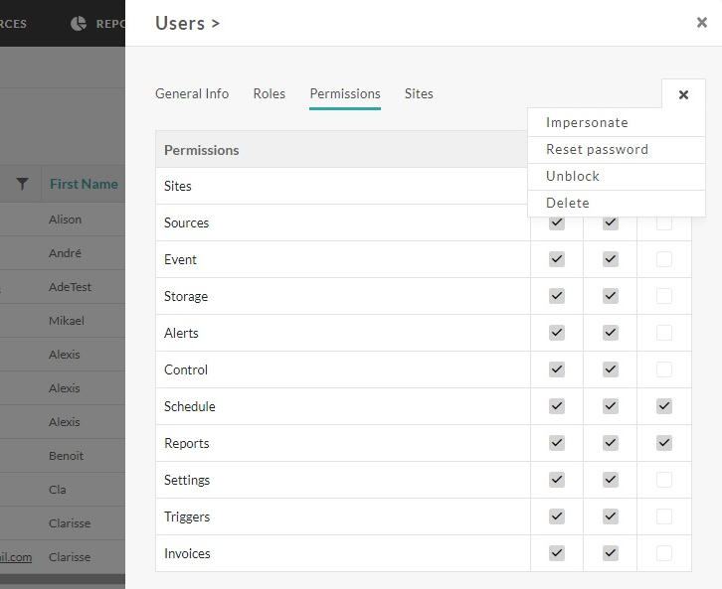Go to the Sites tab
This screenshot has width=722, height=589.
[x=419, y=93]
